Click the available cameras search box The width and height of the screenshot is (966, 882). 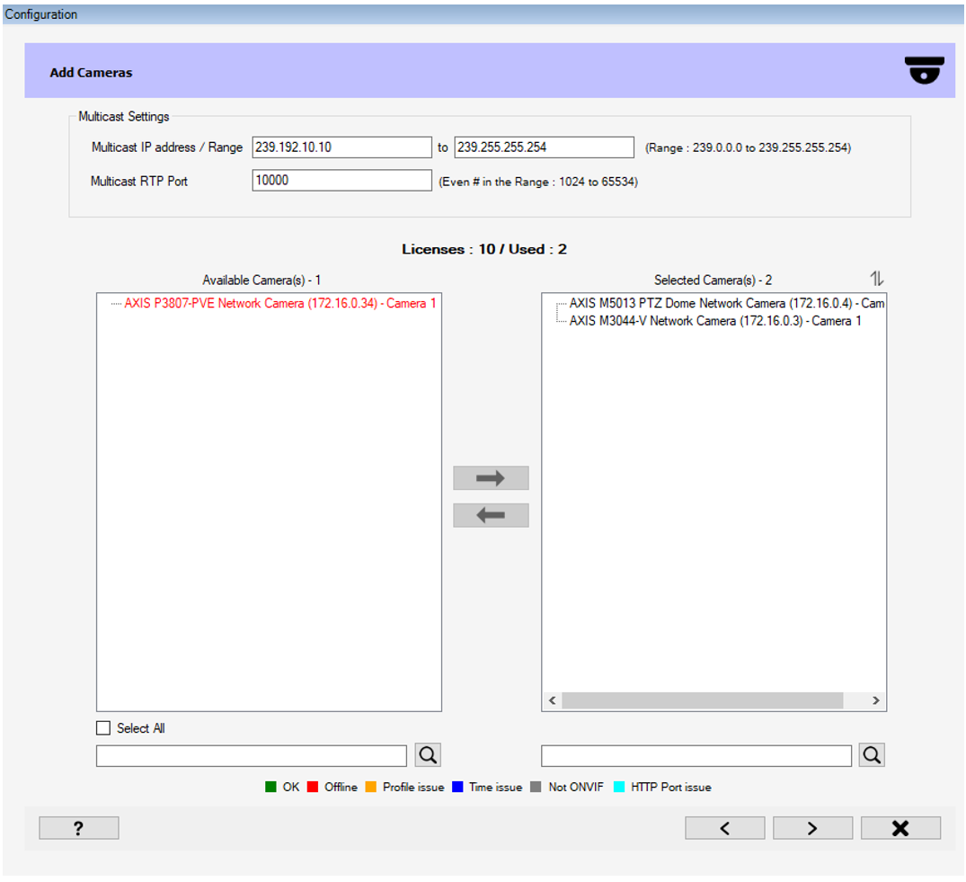[251, 756]
